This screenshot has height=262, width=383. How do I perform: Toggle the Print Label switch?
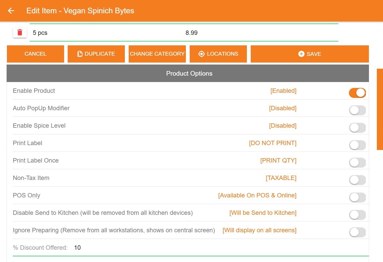(x=357, y=145)
